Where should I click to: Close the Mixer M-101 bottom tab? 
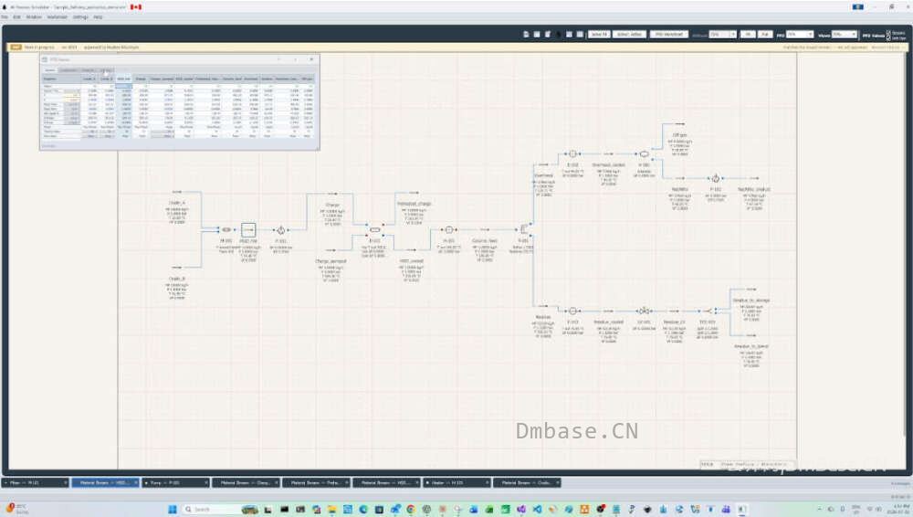[66, 482]
